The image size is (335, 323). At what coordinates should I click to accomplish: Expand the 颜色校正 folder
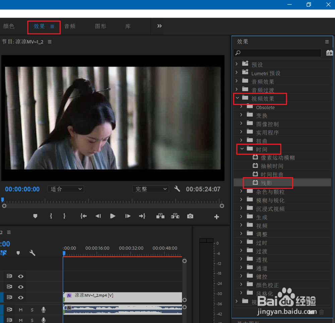241,284
